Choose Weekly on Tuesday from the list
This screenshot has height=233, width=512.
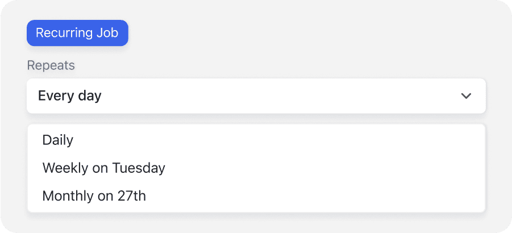click(x=103, y=168)
